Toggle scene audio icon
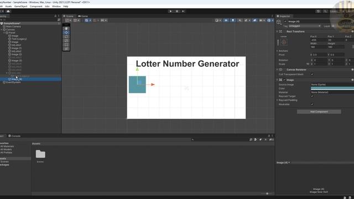Screen dimensions: 354x199 (240, 20)
